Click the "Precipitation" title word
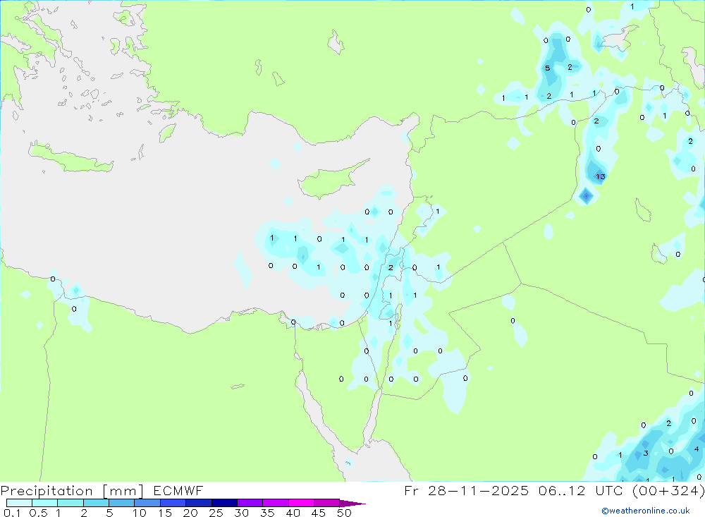705x517 pixels. (x=47, y=490)
